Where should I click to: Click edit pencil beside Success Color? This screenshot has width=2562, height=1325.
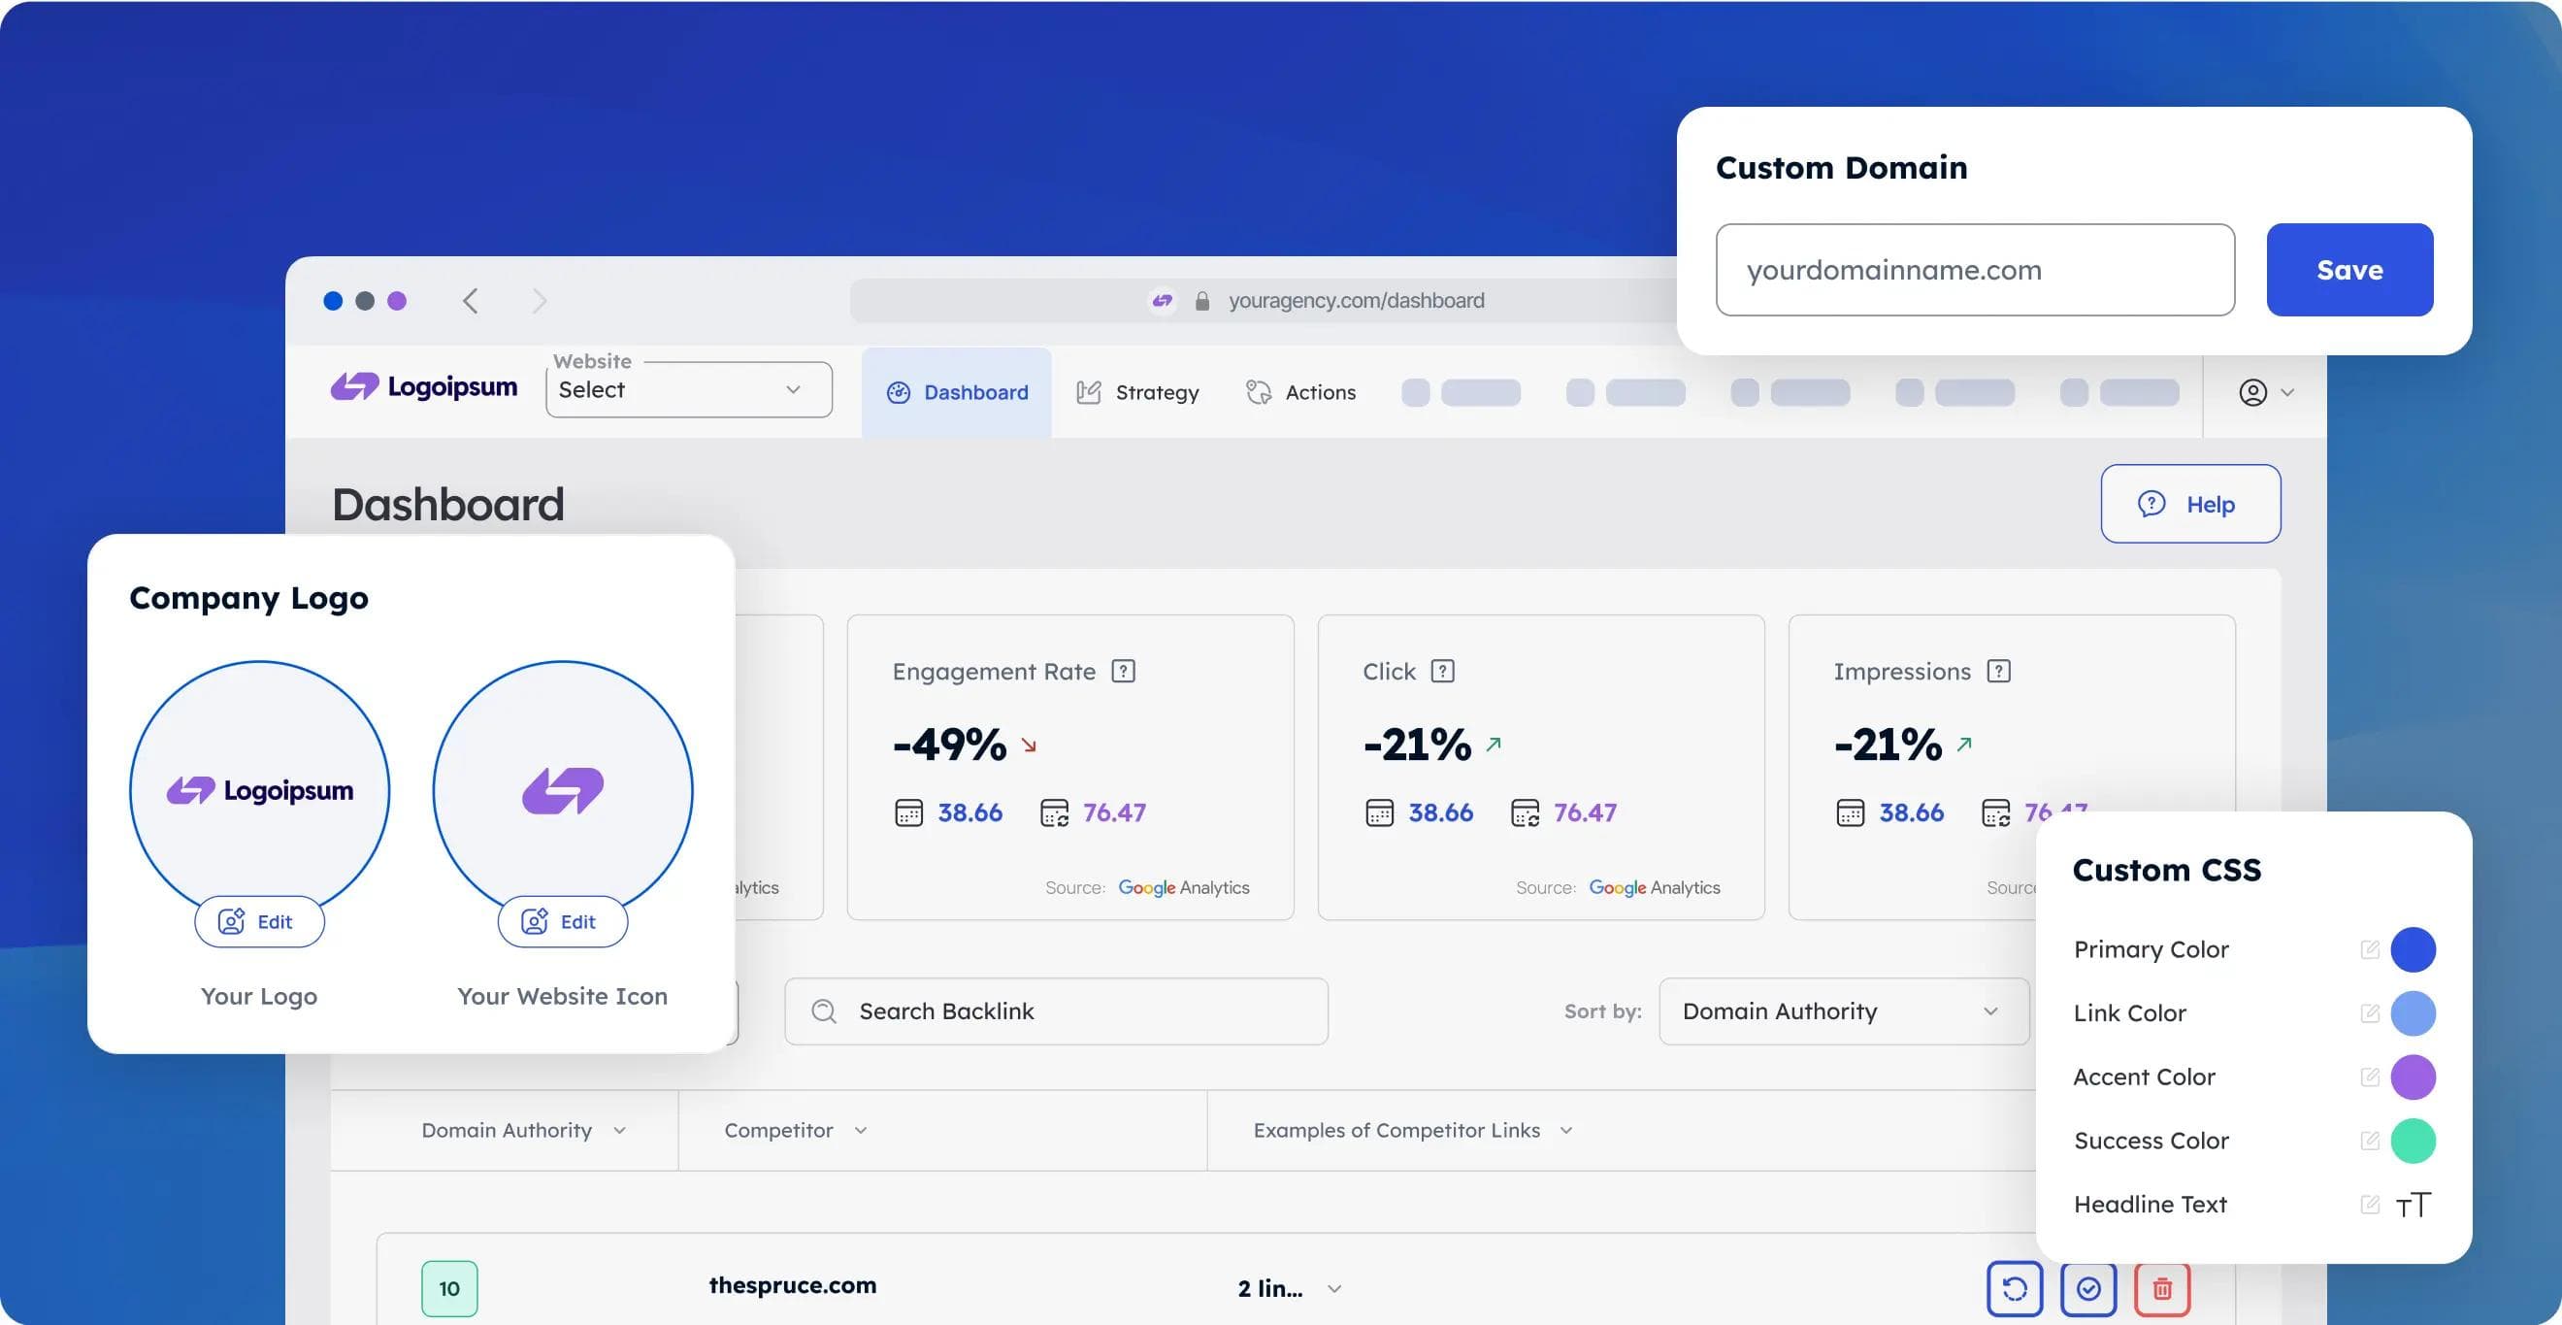point(2370,1141)
